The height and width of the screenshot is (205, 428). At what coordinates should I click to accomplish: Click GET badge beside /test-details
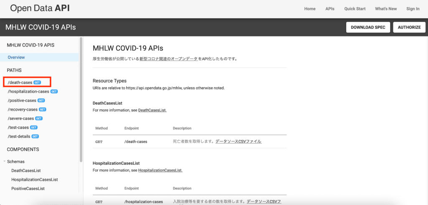35,137
